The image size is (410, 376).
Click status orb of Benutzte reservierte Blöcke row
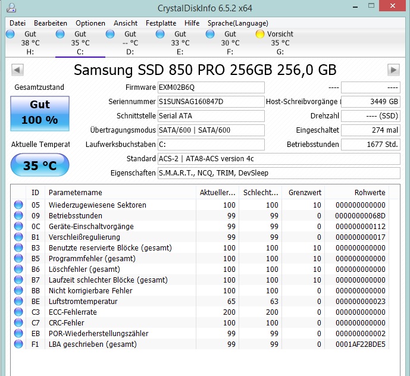point(18,247)
